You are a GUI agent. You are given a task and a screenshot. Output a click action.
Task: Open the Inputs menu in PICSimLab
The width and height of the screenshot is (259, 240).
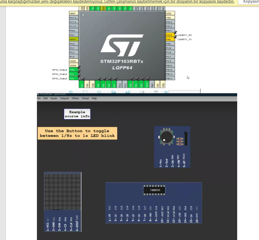54,98
